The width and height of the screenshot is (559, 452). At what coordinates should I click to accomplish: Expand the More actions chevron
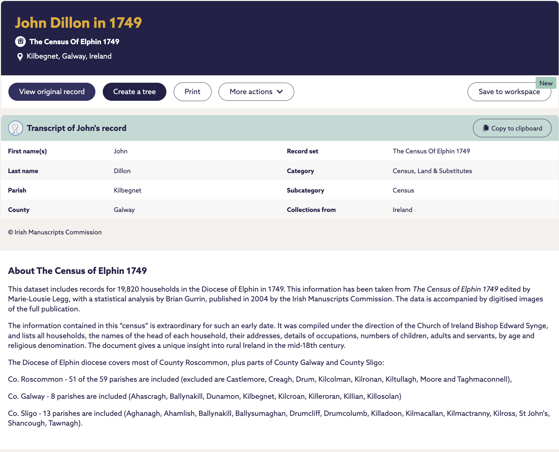point(280,92)
